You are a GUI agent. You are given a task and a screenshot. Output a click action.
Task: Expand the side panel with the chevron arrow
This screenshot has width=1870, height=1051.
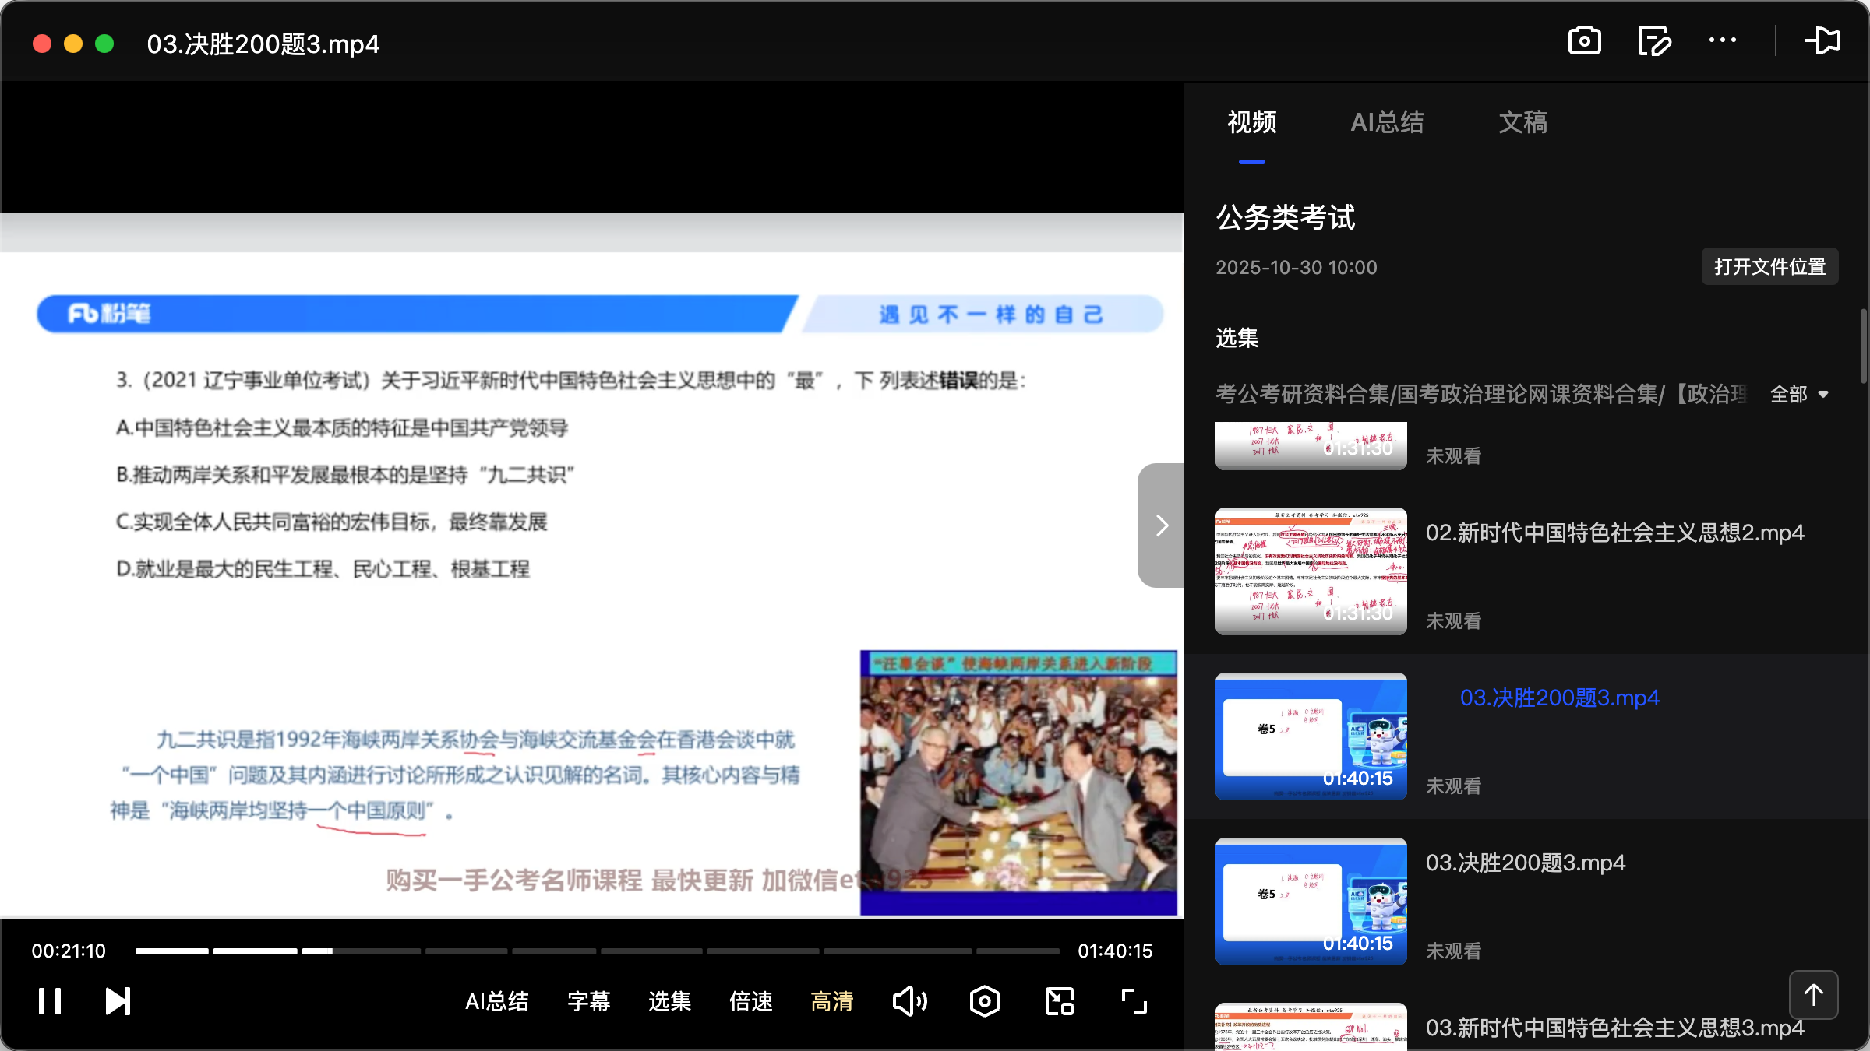1161,525
